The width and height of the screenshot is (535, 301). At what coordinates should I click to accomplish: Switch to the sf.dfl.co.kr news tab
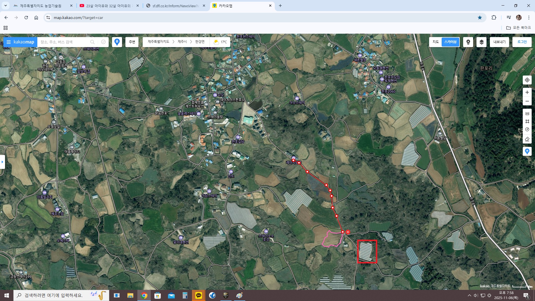click(x=176, y=6)
